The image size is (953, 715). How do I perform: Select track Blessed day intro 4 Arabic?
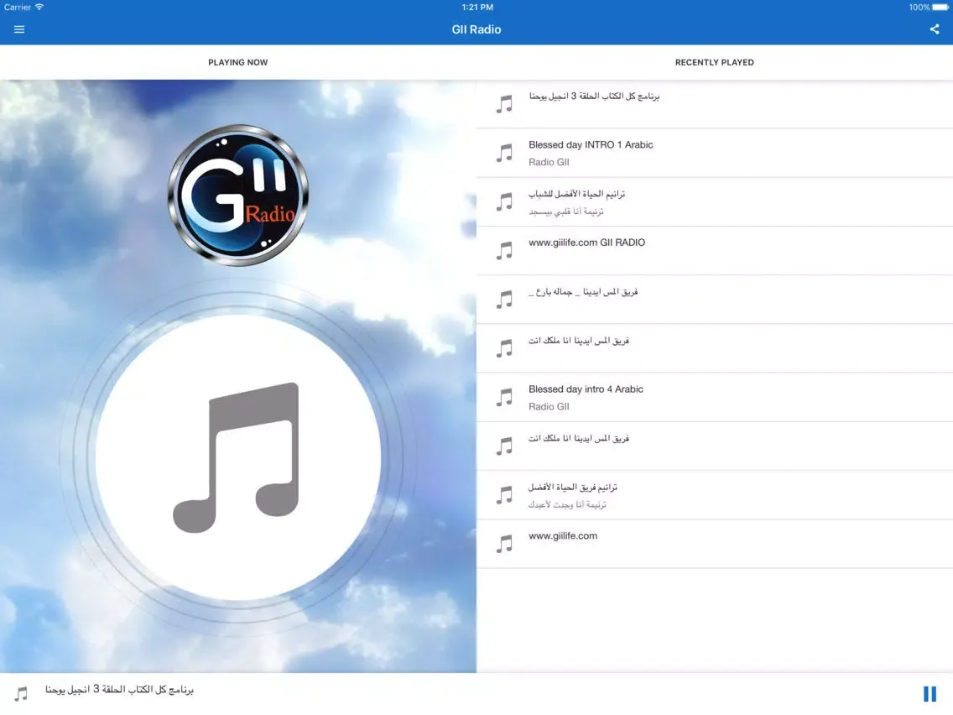(715, 397)
